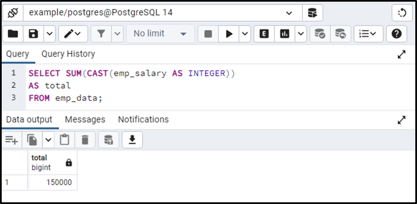Click the Explain Analyze chart icon
The image size is (417, 204).
[285, 34]
